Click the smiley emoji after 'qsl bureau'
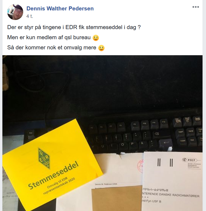Viewport: 206px width, 211px height. tap(96, 38)
